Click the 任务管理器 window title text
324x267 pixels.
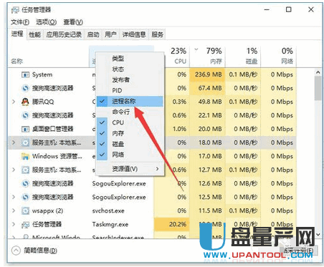click(x=37, y=10)
